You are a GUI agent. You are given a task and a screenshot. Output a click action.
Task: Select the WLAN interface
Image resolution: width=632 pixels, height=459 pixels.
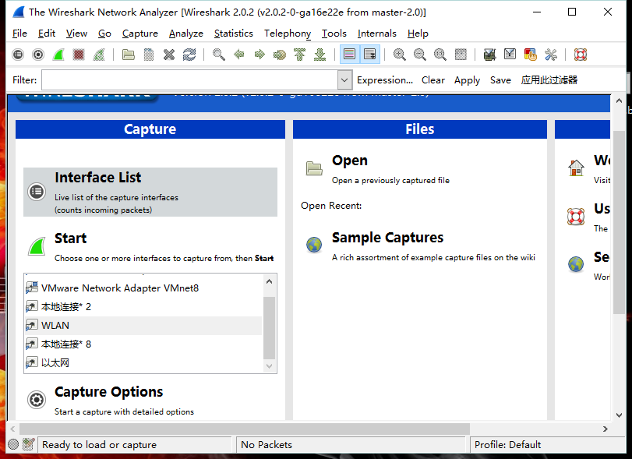click(x=143, y=325)
